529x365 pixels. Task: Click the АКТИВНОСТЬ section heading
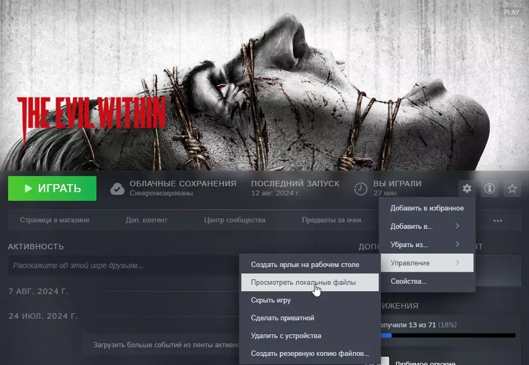[36, 247]
